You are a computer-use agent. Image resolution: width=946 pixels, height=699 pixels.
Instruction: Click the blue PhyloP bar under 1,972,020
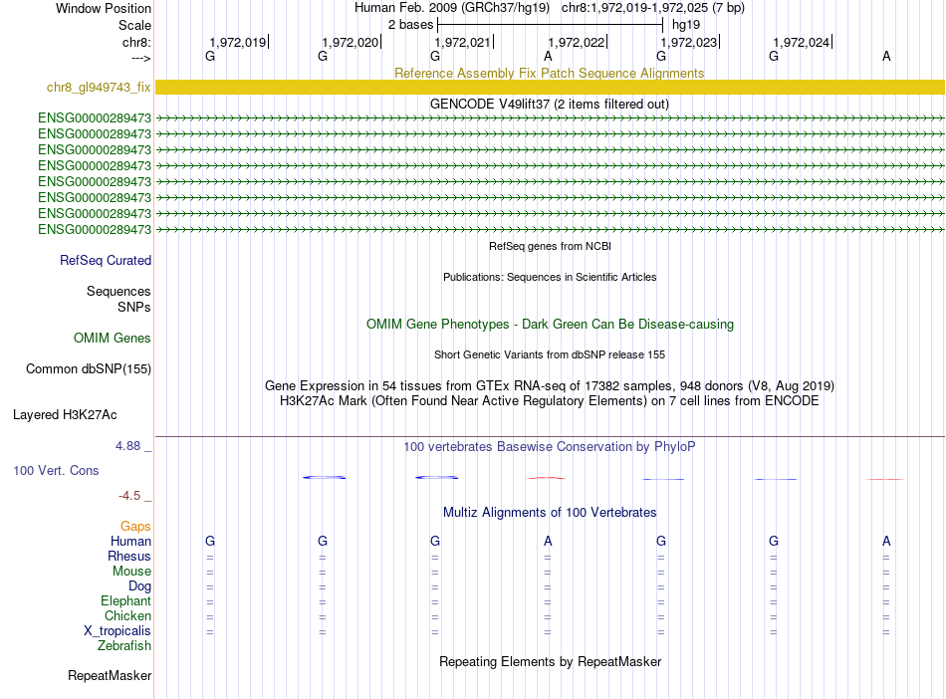(x=324, y=478)
